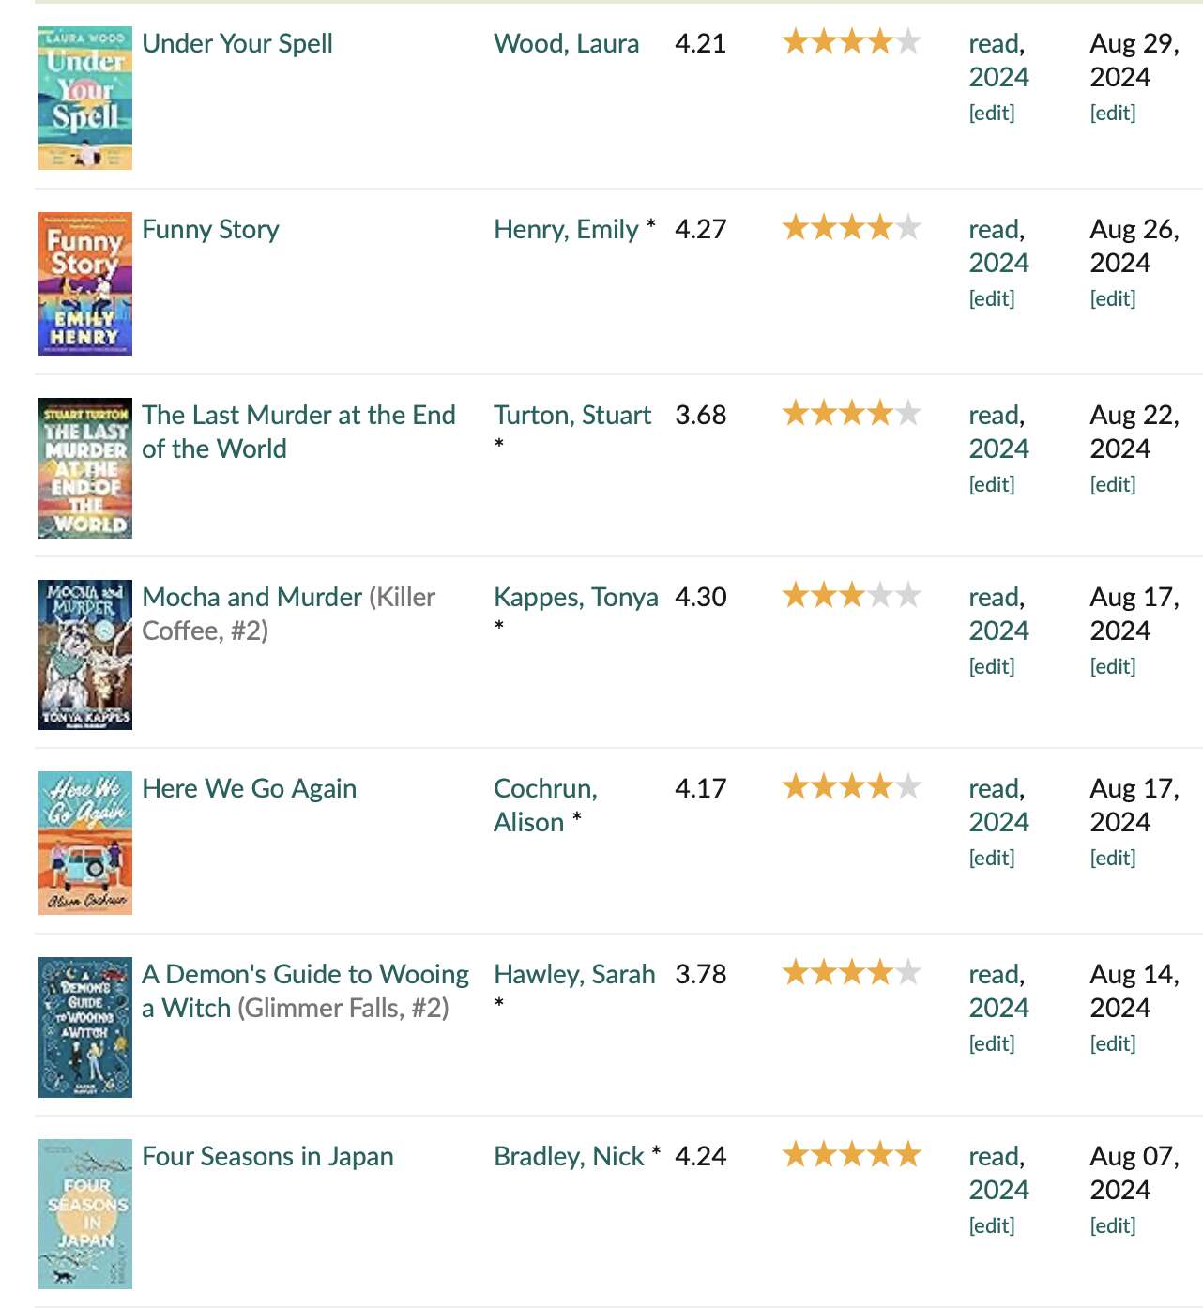Image resolution: width=1203 pixels, height=1308 pixels.
Task: Edit shelves for Under Your Spell
Action: pos(992,113)
